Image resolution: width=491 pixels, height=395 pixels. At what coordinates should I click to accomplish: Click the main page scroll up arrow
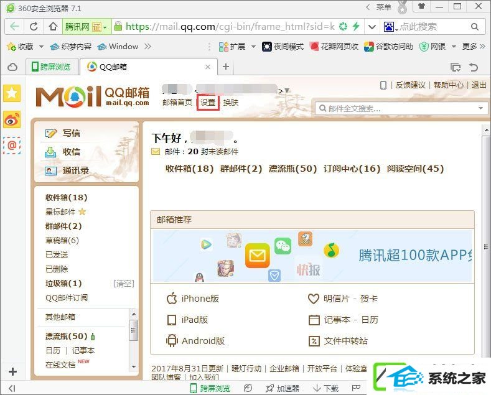486,129
